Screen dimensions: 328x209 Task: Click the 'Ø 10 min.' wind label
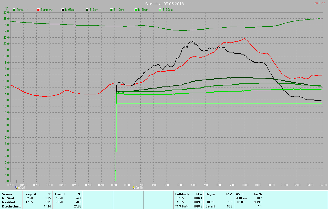(241, 198)
